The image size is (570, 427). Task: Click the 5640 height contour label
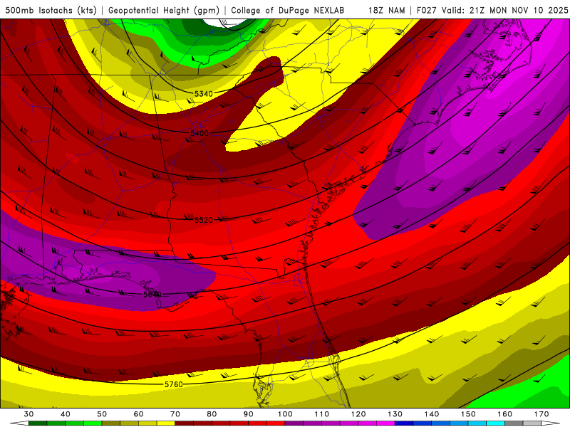tap(152, 294)
